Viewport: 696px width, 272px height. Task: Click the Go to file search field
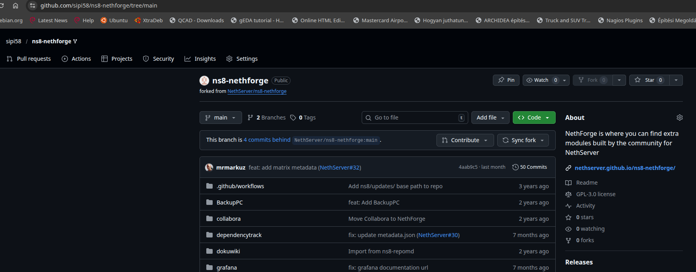[x=413, y=118]
